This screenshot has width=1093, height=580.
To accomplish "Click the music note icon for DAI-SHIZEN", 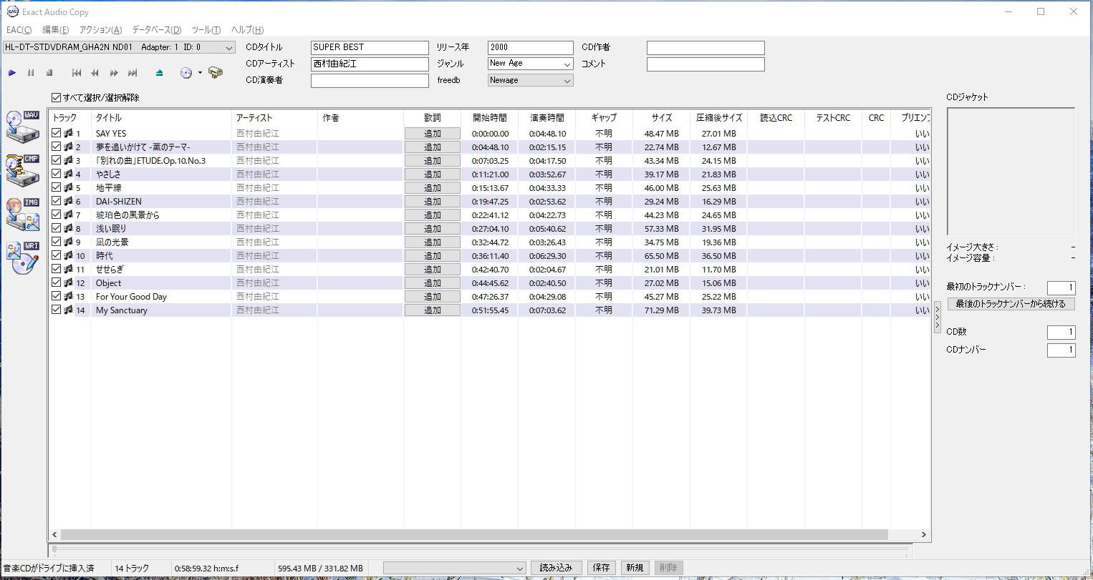I will click(68, 201).
